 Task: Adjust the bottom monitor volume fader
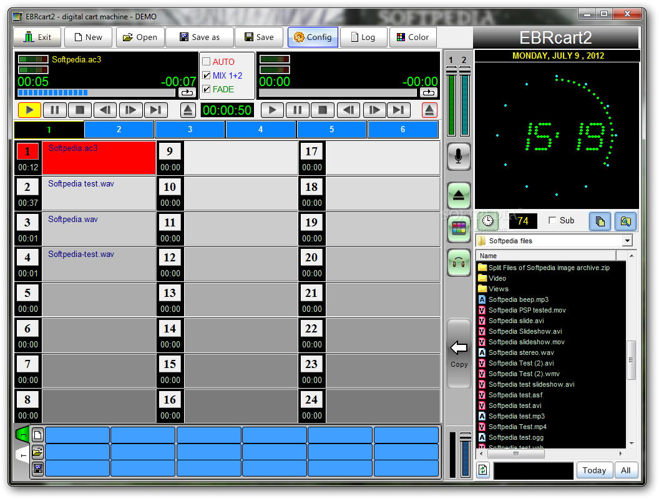[465, 437]
